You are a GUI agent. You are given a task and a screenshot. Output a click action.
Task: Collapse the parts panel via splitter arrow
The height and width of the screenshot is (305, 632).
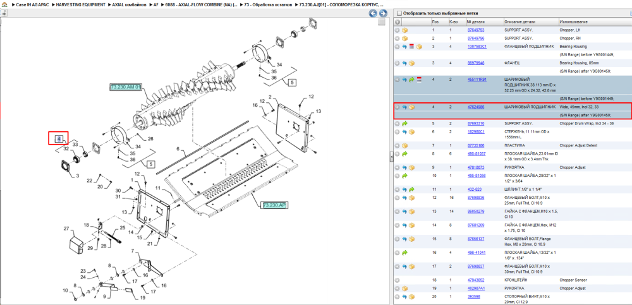(x=391, y=157)
